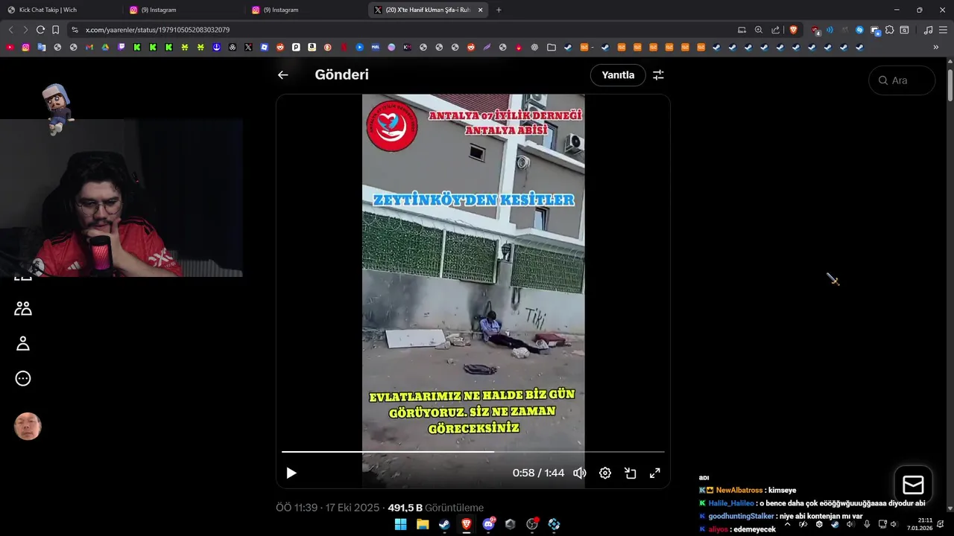Open a new browser tab
Screen dimensions: 954x536
499,10
